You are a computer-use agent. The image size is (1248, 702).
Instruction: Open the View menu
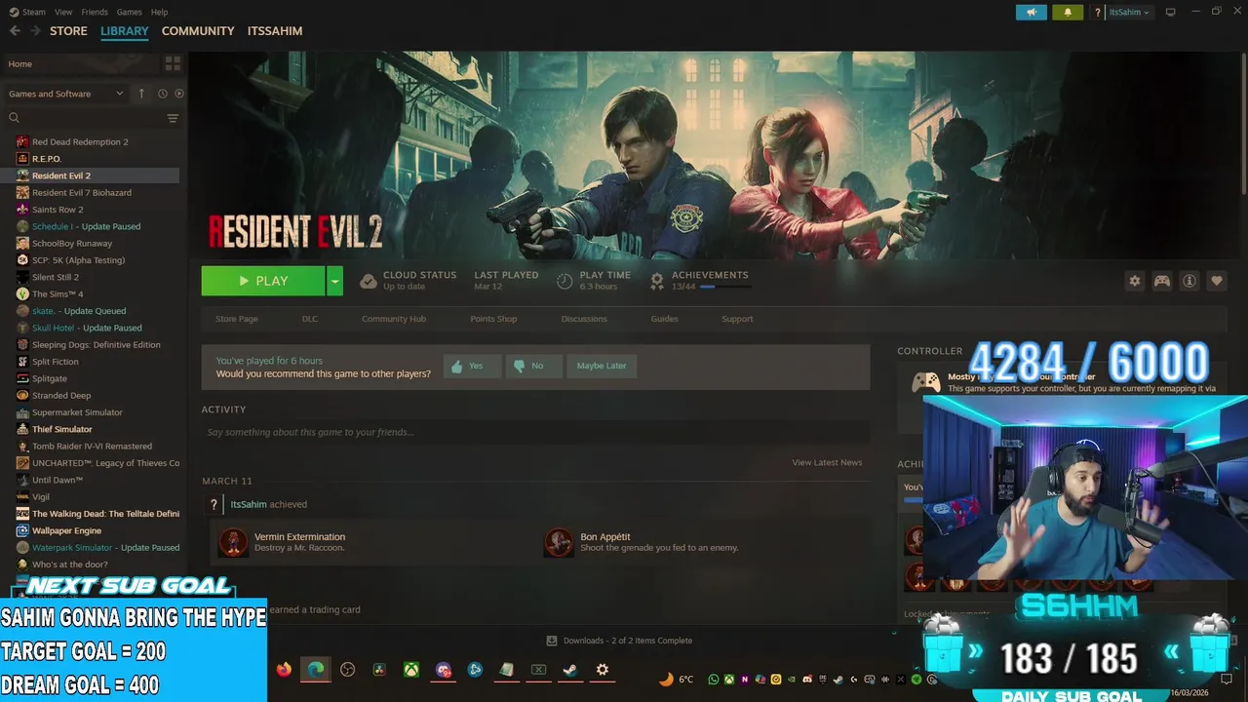tap(63, 12)
